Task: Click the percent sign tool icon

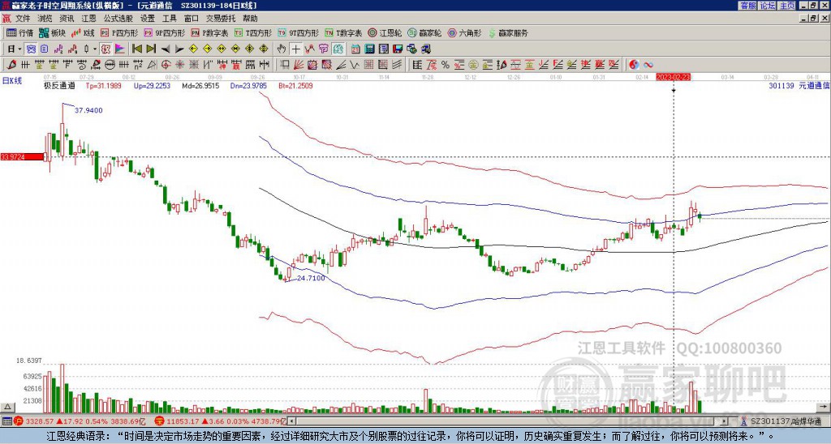Action: pos(446,65)
